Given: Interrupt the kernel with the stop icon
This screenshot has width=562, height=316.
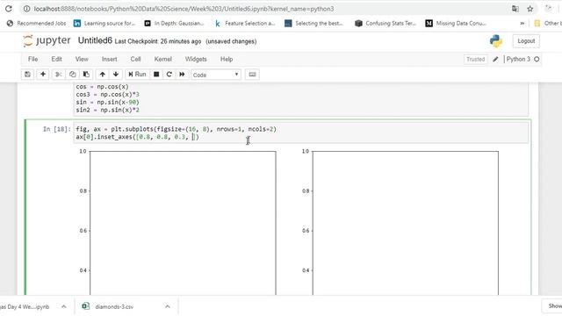Looking at the screenshot, I should coord(156,75).
